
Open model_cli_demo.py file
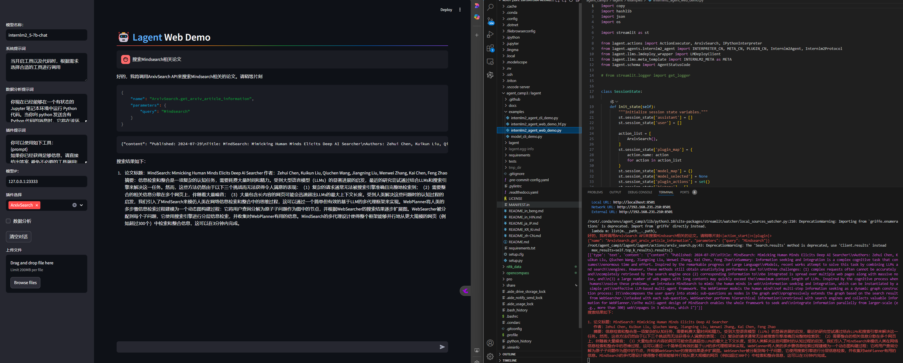click(526, 136)
